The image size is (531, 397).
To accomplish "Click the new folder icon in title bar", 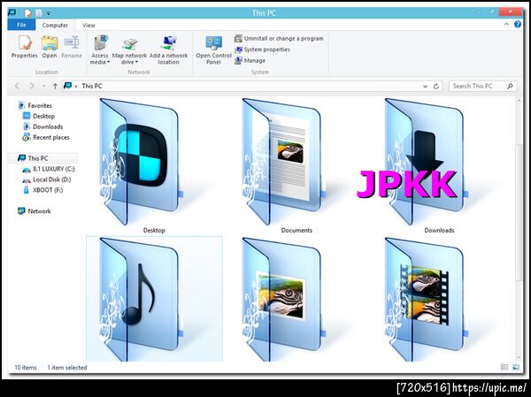I will pyautogui.click(x=39, y=13).
